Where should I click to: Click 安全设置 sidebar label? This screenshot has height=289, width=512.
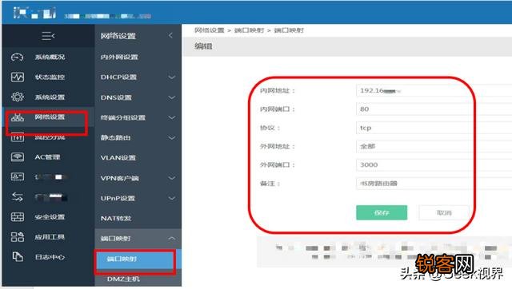coord(50,217)
